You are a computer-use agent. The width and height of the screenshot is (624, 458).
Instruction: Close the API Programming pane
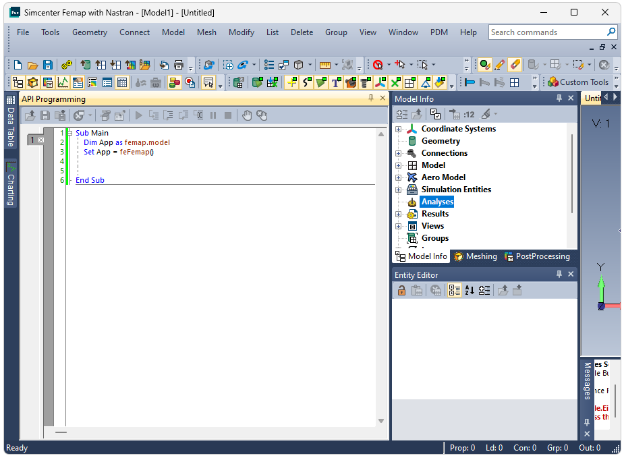coord(382,98)
